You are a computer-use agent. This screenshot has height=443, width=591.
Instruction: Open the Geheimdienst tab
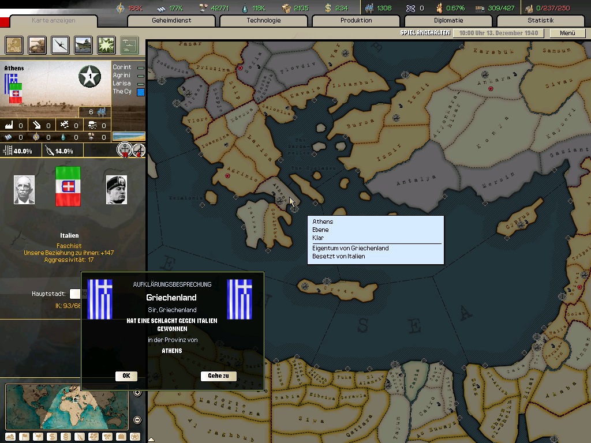click(x=171, y=21)
